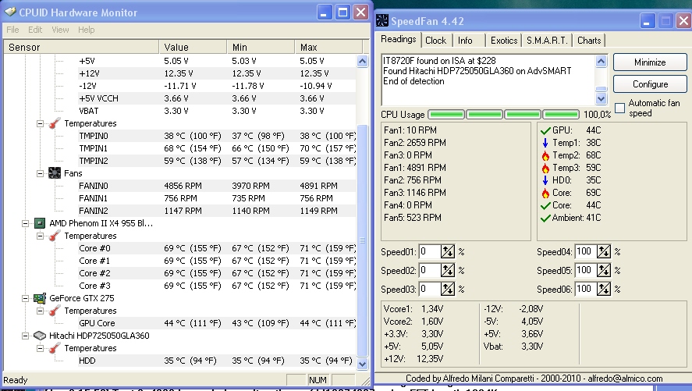Click the Sensor column header
This screenshot has width=692, height=391.
click(81, 47)
